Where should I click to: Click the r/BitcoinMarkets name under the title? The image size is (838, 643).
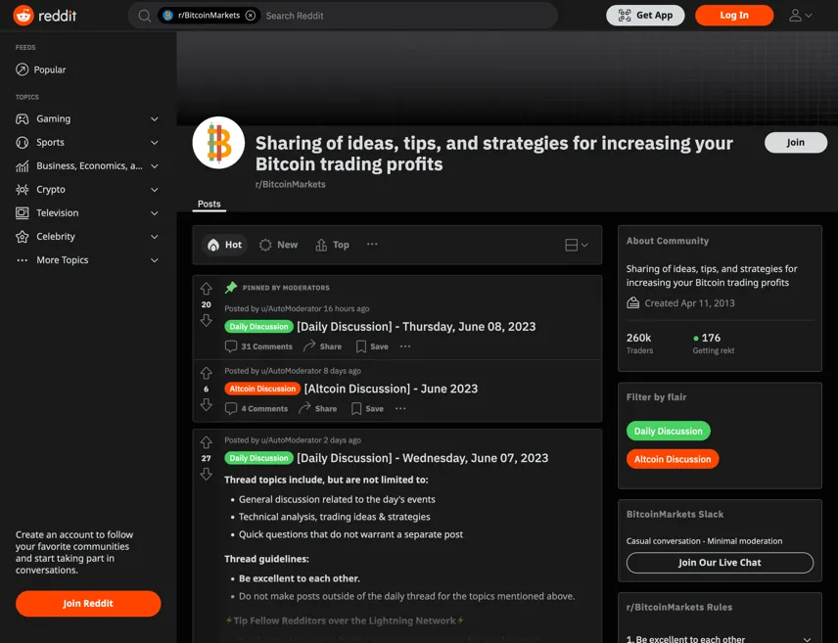290,184
